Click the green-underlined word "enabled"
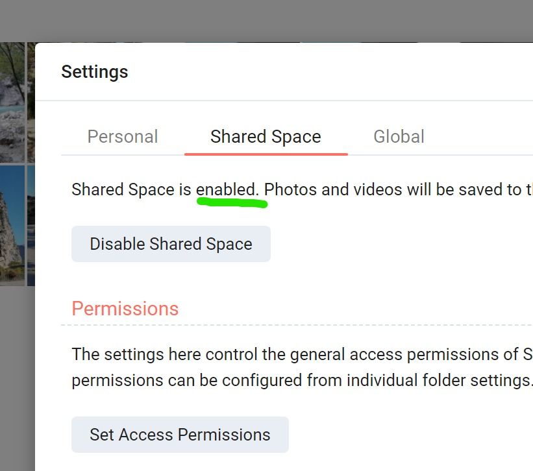The width and height of the screenshot is (533, 471). [227, 189]
